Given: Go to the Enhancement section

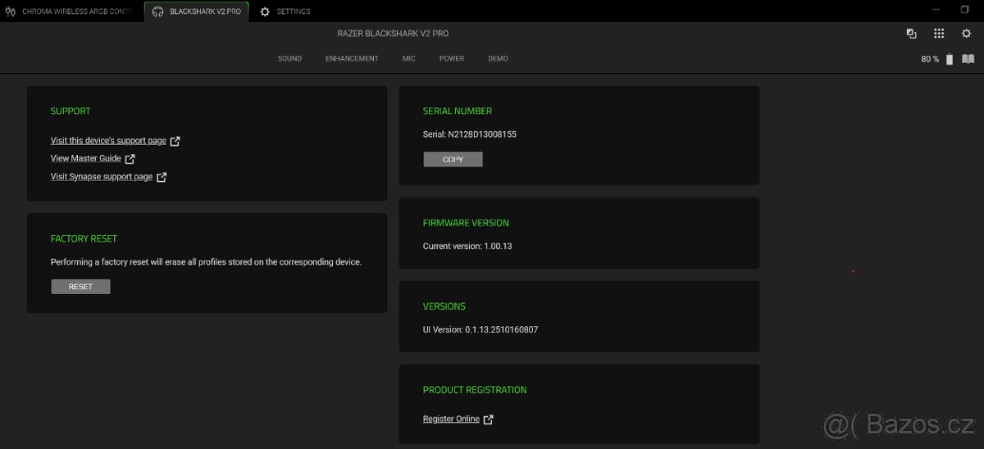Looking at the screenshot, I should 352,59.
